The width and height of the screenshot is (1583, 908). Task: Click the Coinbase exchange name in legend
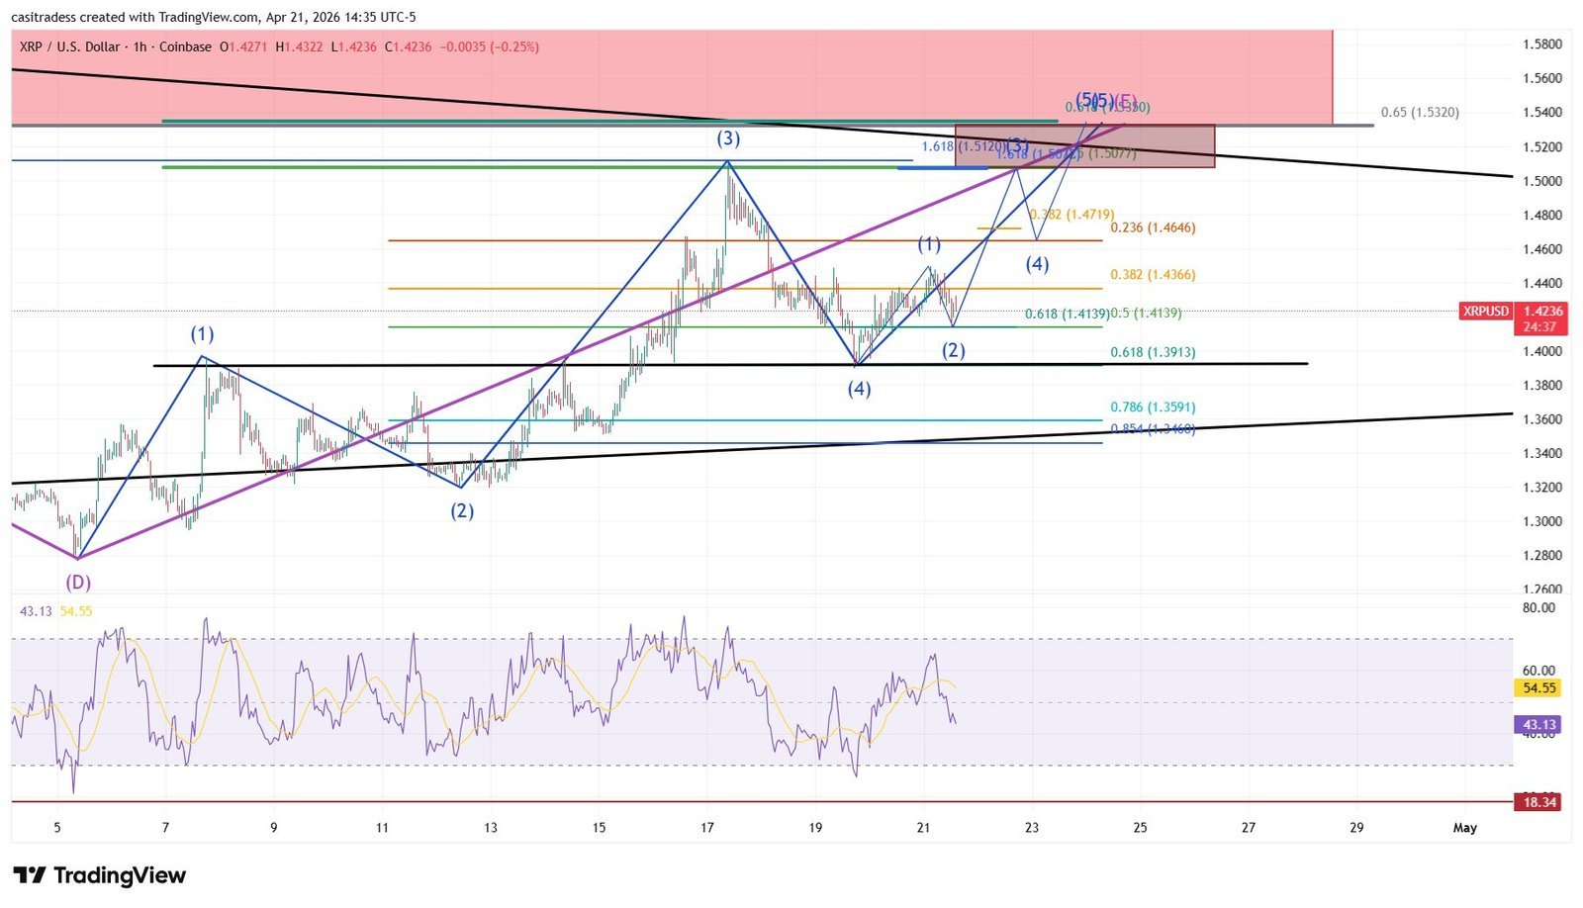point(185,46)
